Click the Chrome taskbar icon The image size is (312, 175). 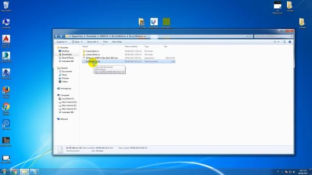pos(14,172)
